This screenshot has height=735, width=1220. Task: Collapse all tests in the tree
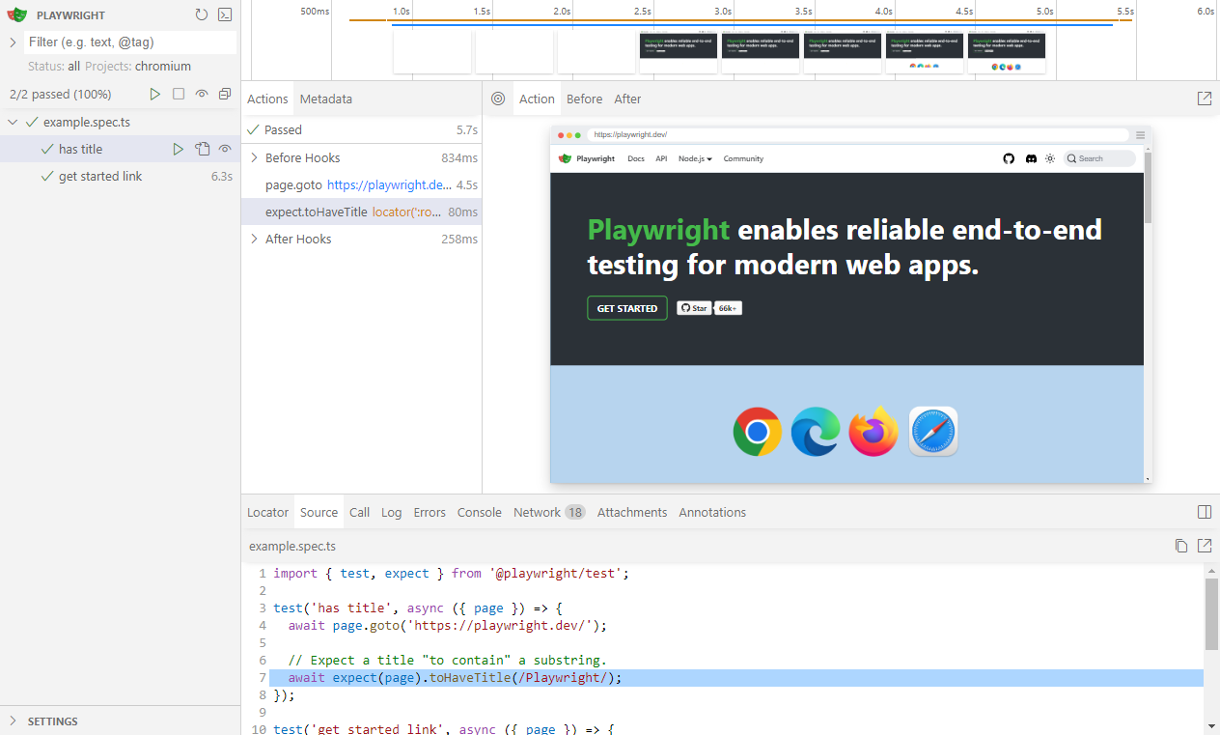pos(225,94)
